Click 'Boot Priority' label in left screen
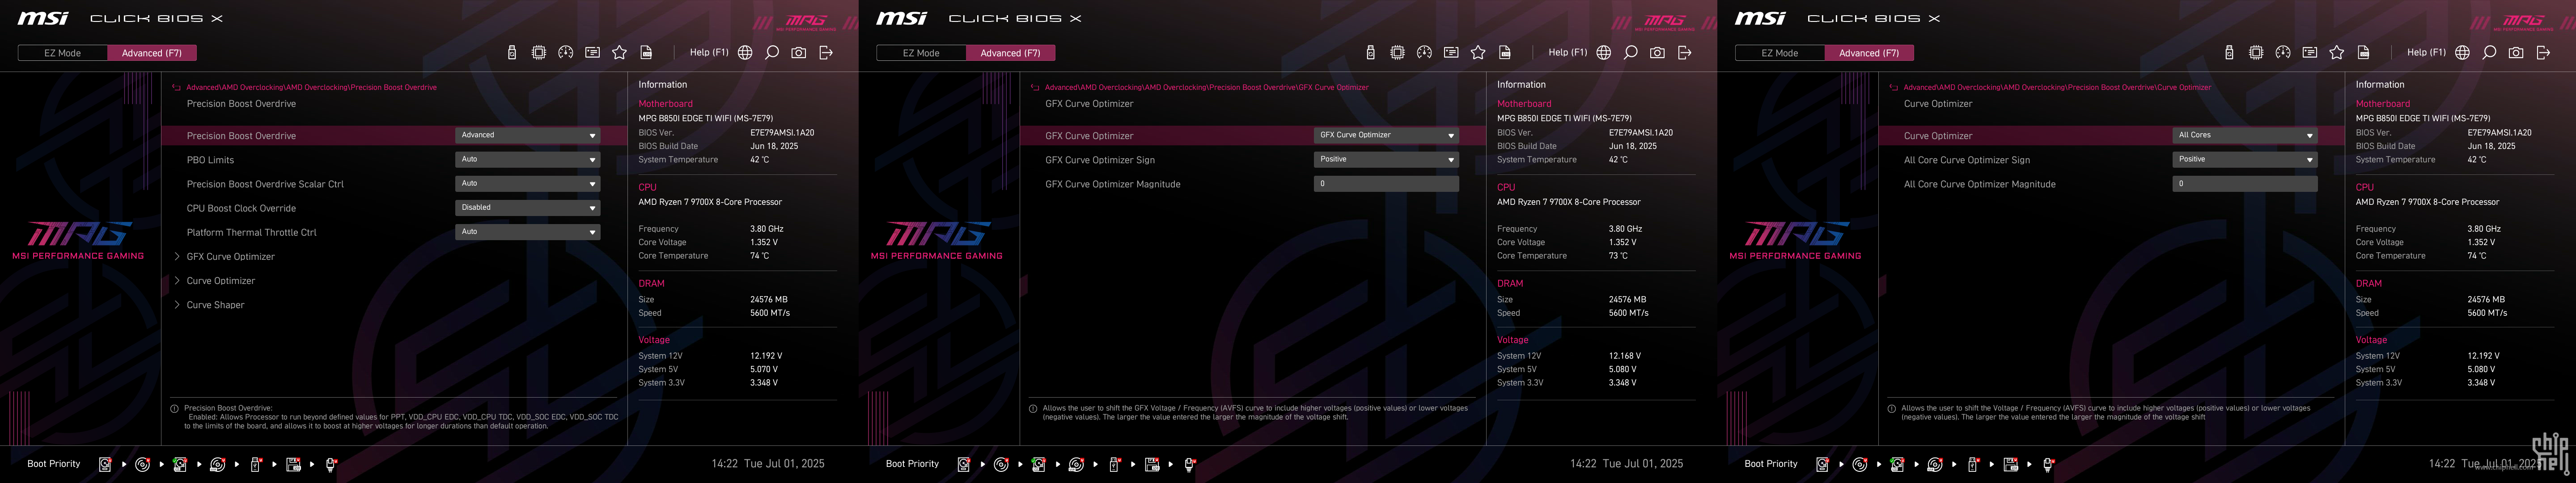The width and height of the screenshot is (2576, 483). point(54,464)
